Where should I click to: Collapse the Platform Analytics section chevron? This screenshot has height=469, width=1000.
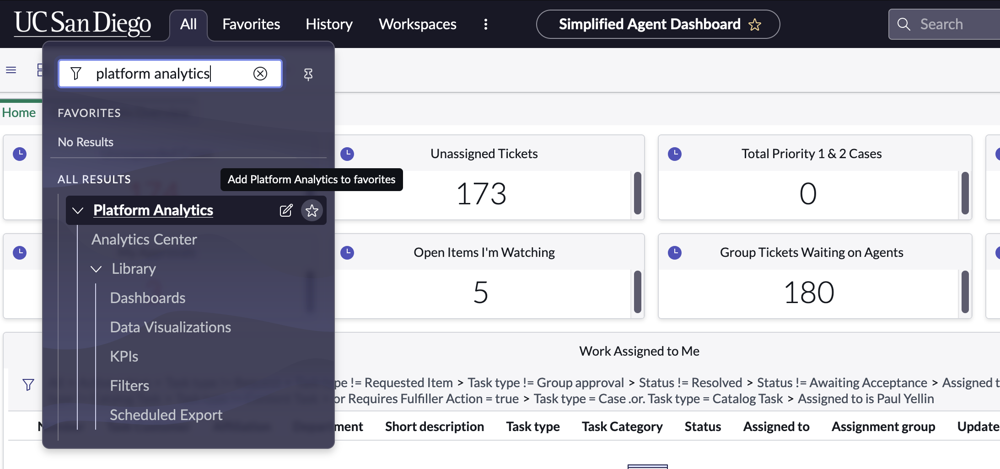78,210
